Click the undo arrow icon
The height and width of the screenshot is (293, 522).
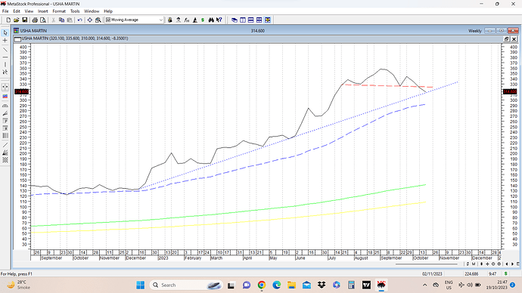(x=80, y=20)
